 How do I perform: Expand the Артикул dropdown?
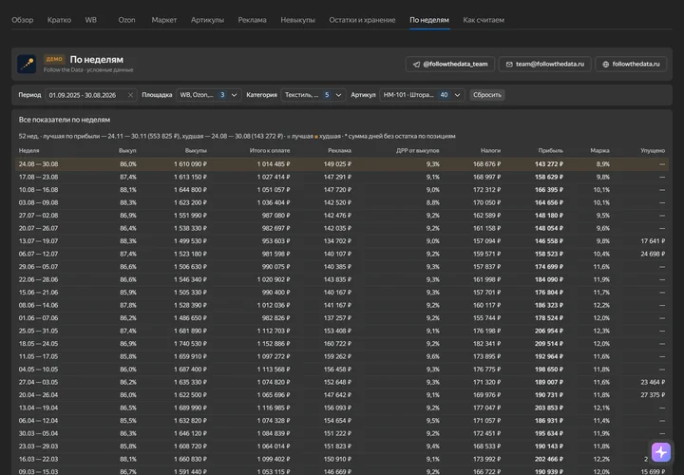(422, 95)
